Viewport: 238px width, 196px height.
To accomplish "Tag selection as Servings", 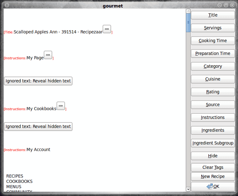I will pyautogui.click(x=213, y=28).
